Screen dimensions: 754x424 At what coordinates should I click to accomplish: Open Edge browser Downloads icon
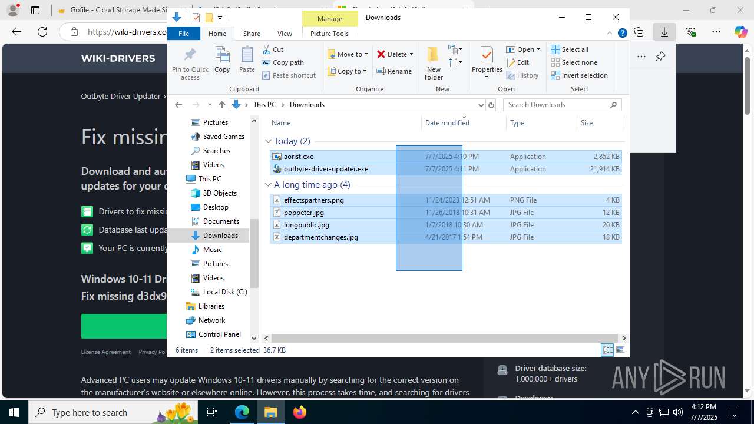pyautogui.click(x=664, y=32)
